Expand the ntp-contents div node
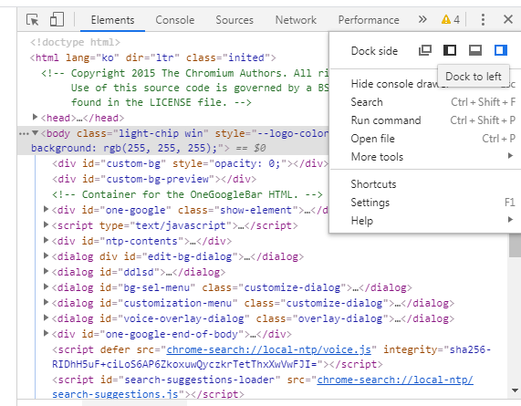Viewport: 521px width, 406px height. click(47, 240)
